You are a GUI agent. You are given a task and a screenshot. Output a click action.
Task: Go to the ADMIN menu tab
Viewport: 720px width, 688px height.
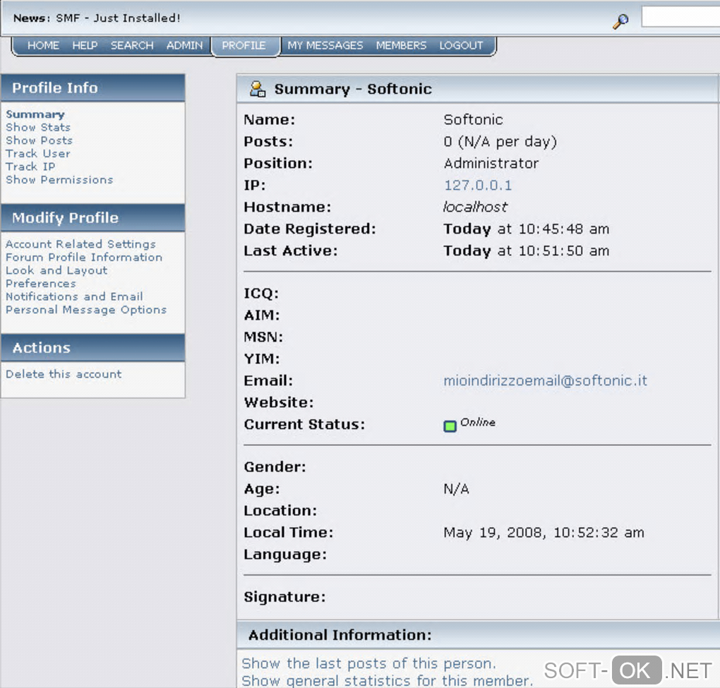(x=185, y=45)
